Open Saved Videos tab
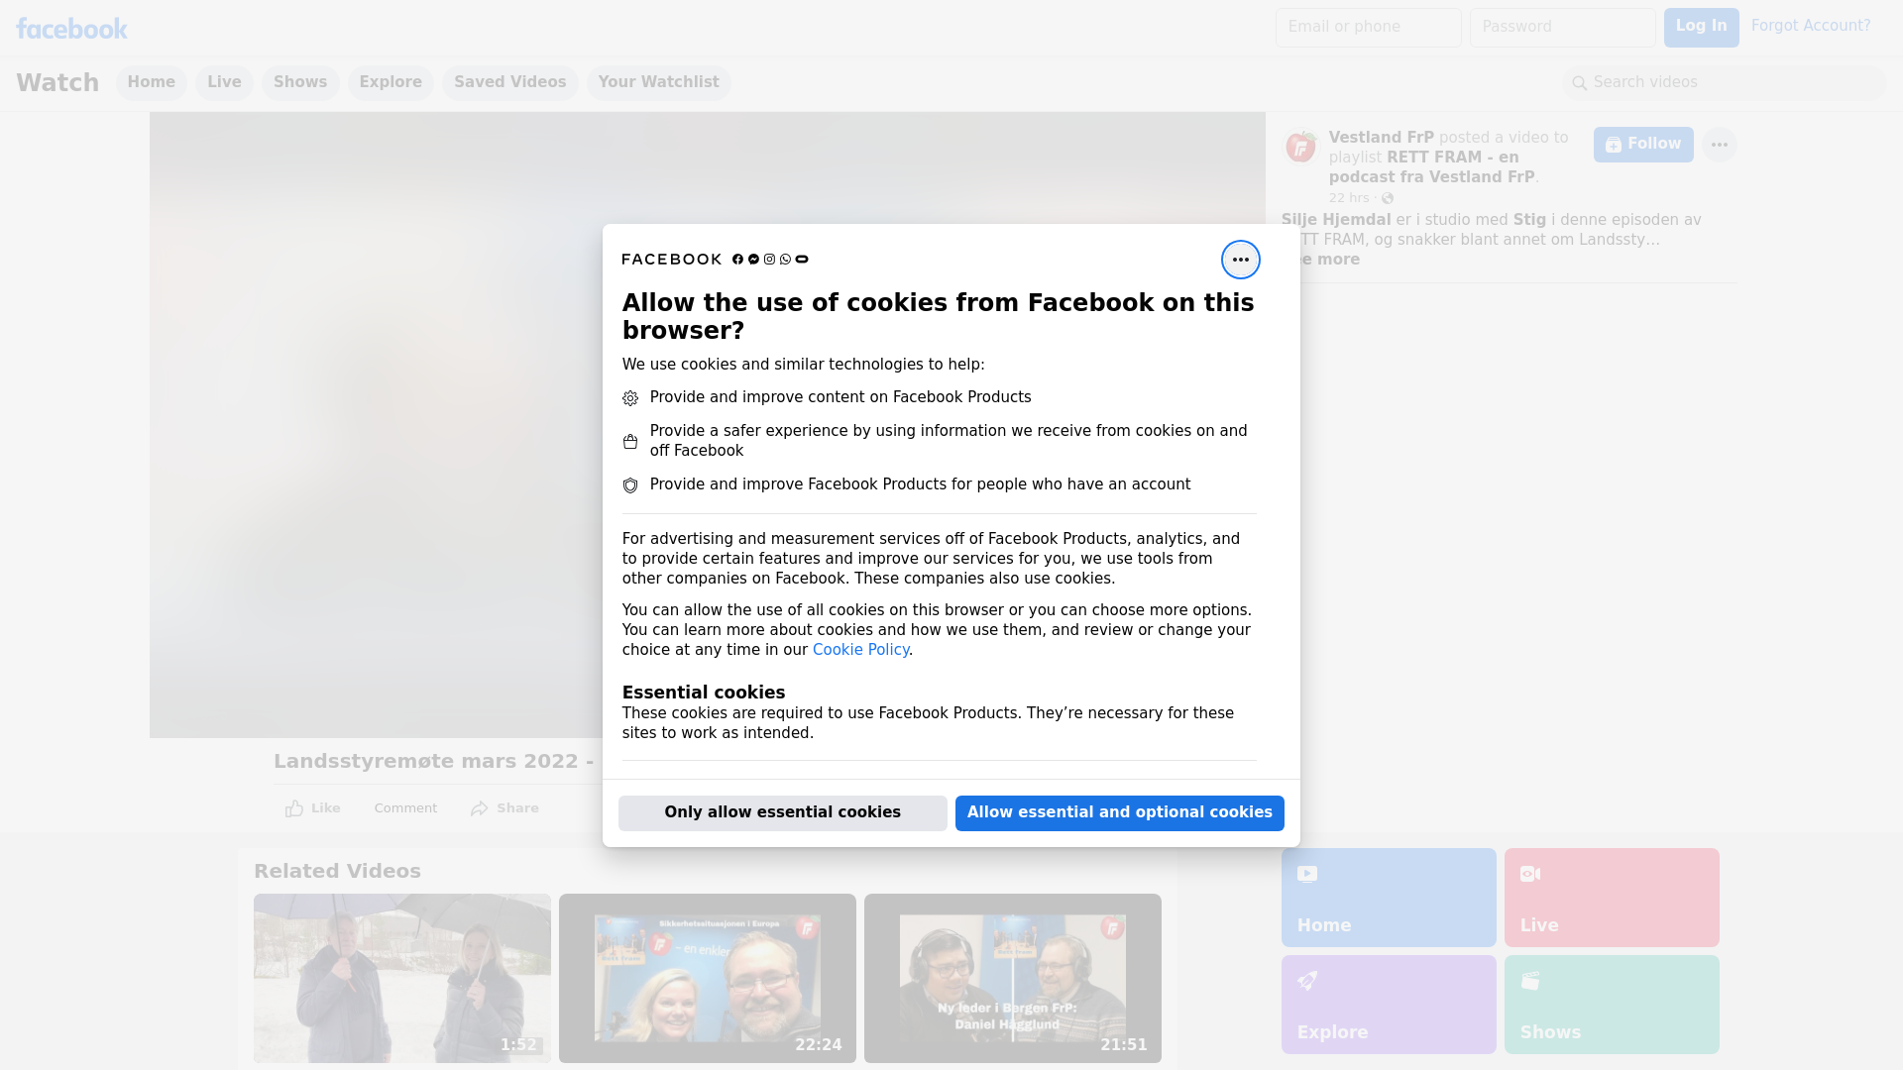The image size is (1903, 1070). click(510, 82)
